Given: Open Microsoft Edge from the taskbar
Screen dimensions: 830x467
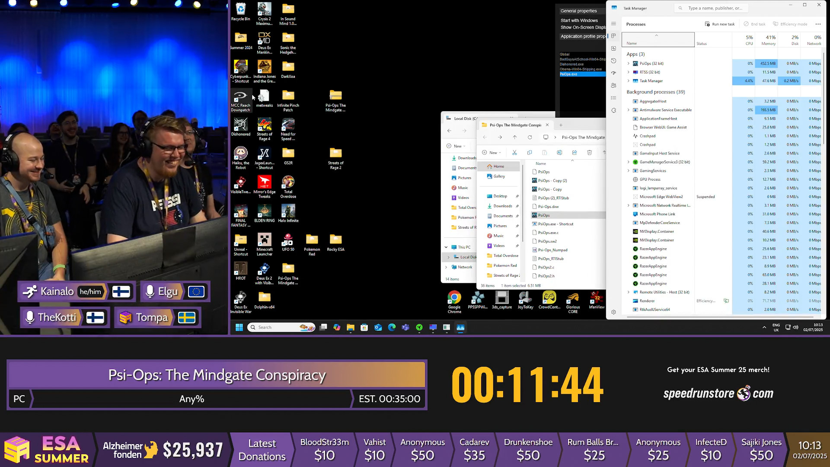Looking at the screenshot, I should point(392,327).
